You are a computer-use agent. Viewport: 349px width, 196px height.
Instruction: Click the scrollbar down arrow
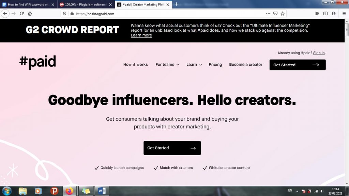pyautogui.click(x=347, y=184)
